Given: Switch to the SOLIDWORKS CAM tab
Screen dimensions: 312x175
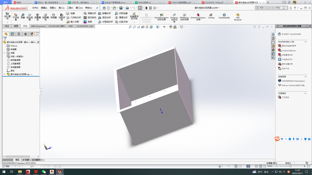Looking at the screenshot, I should pyautogui.click(x=85, y=26).
